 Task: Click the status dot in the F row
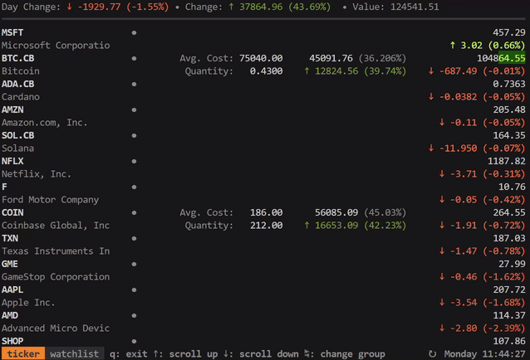tap(135, 187)
